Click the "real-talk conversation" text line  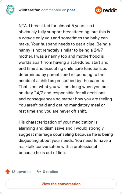tap(58, 146)
